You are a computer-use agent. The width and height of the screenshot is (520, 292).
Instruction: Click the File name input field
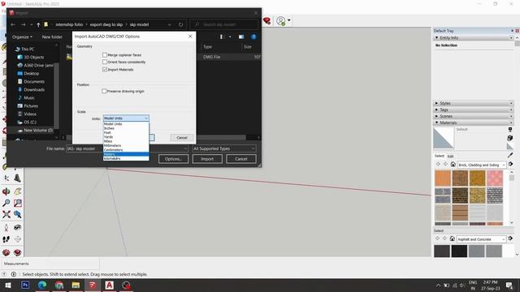(127, 148)
